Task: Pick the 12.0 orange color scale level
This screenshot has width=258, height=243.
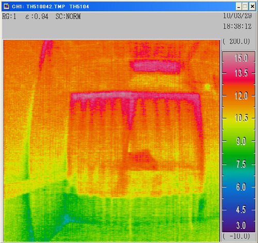Action: 241,96
